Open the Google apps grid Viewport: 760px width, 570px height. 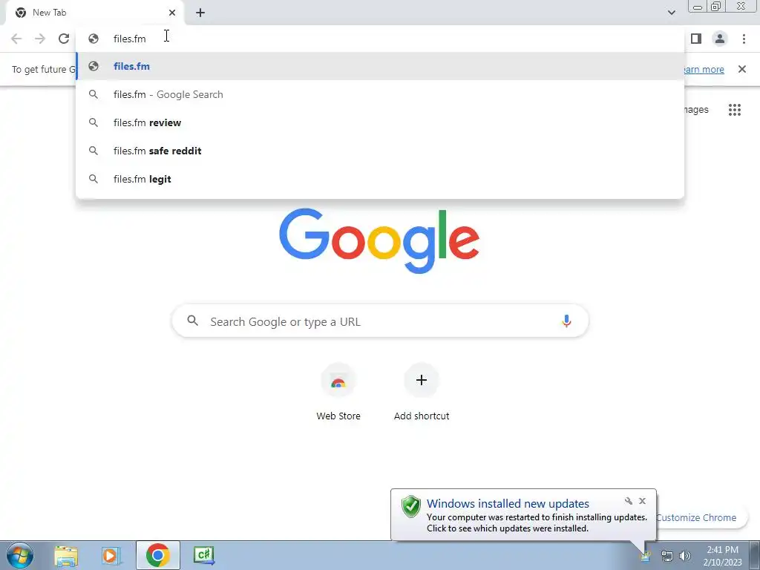click(734, 110)
